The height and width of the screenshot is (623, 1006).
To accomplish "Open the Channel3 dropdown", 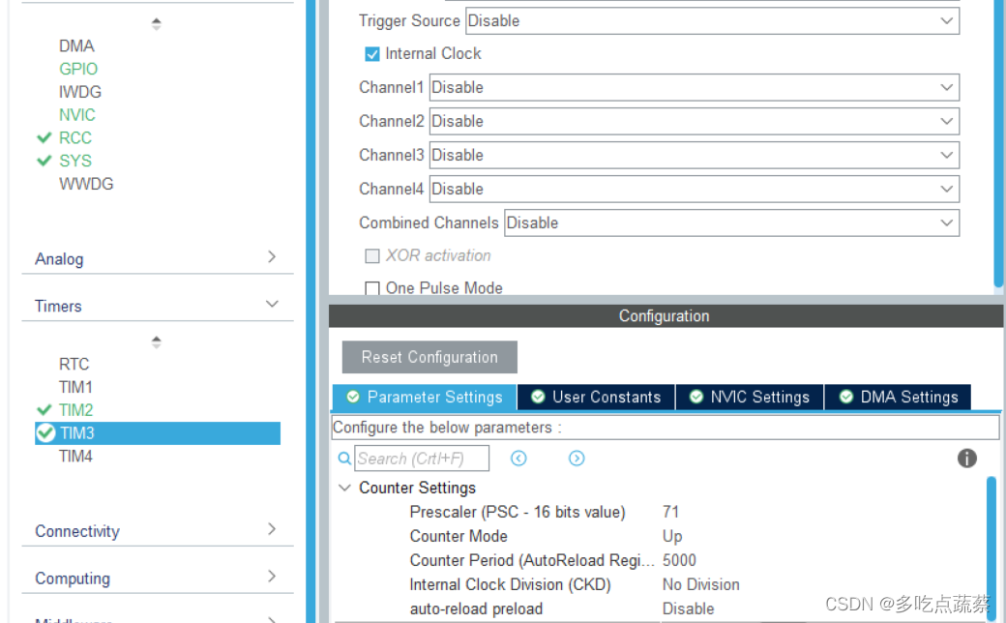I will tap(695, 156).
